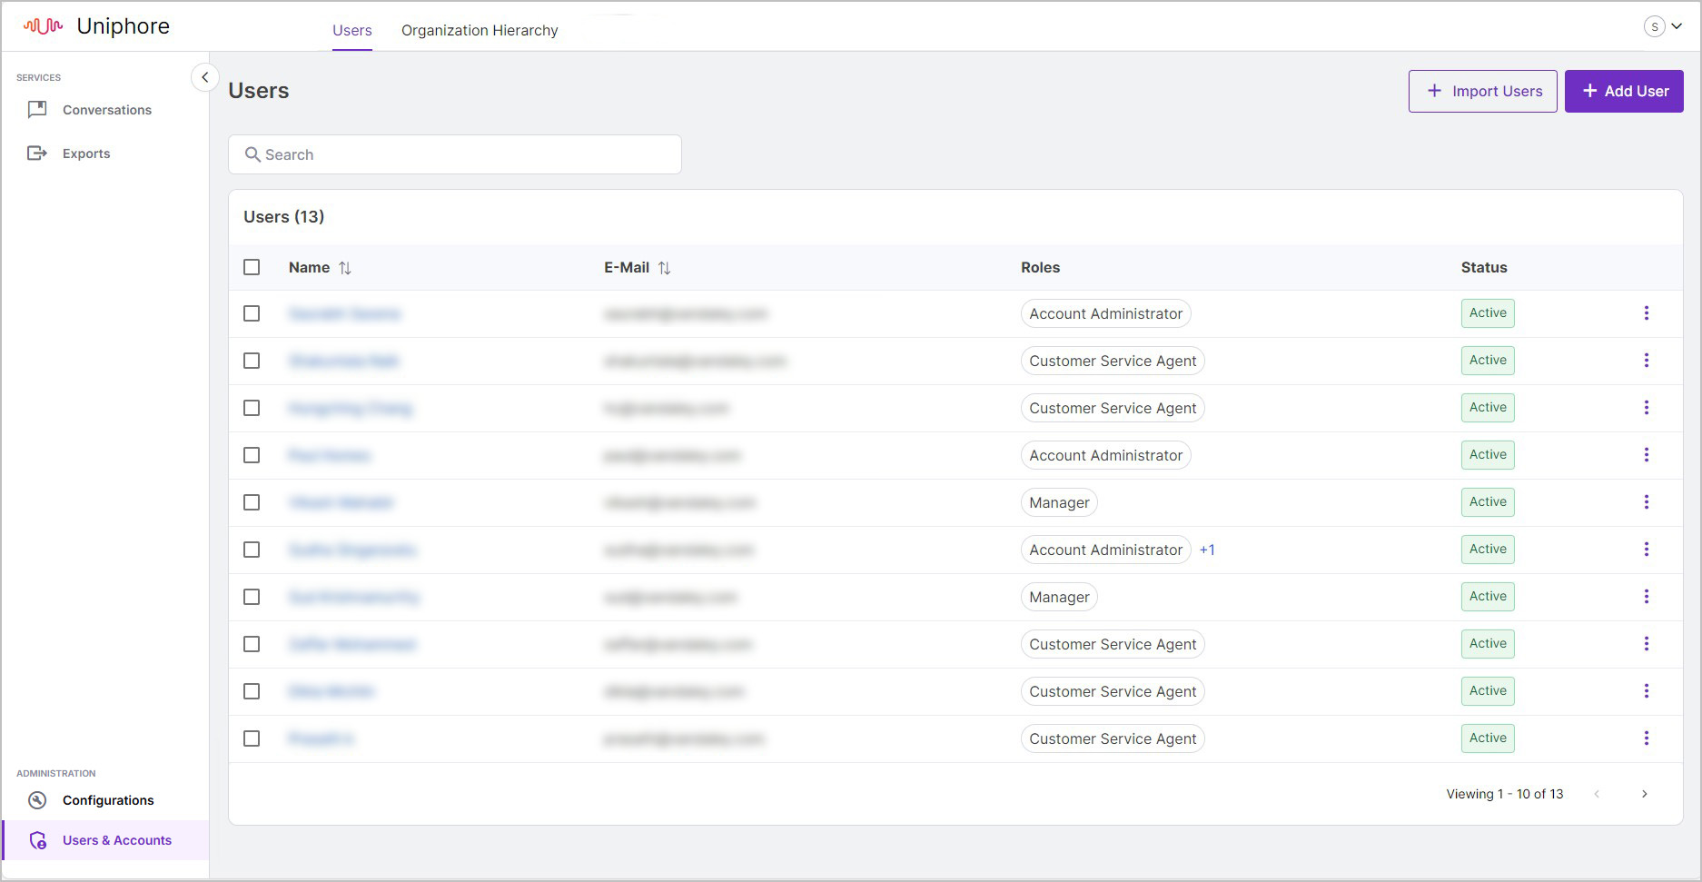The width and height of the screenshot is (1702, 882).
Task: Click the search magnifier icon
Action: (252, 154)
